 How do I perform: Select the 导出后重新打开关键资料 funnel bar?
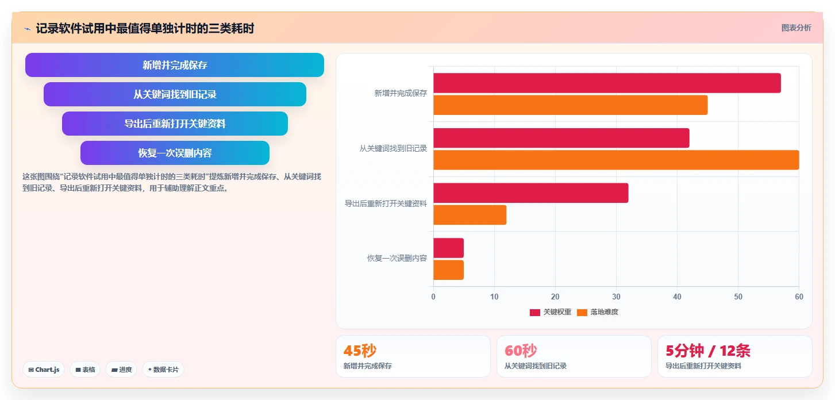point(175,124)
